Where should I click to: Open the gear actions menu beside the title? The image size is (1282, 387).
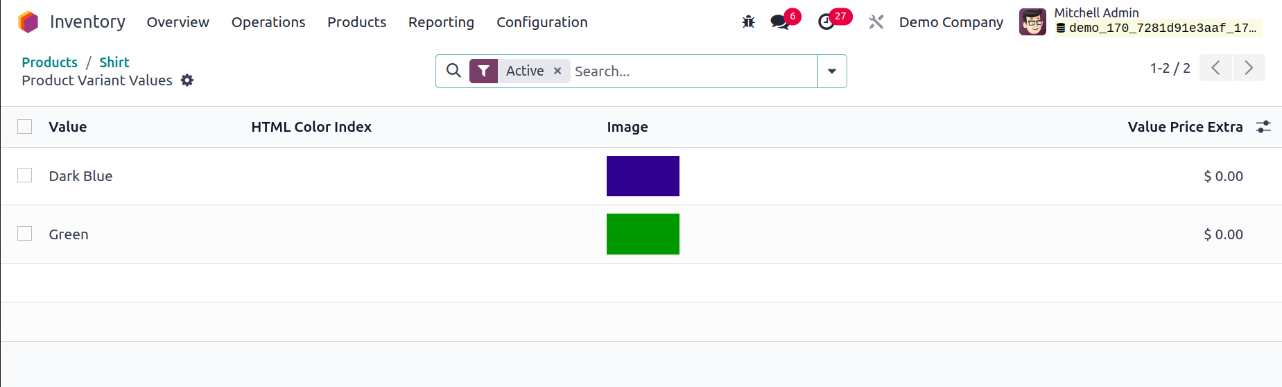187,80
